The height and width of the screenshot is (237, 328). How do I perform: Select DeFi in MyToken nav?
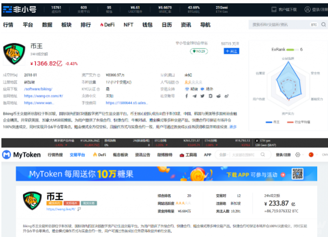pos(99,155)
